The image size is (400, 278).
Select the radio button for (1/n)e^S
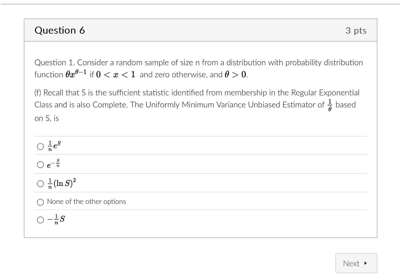coord(40,146)
